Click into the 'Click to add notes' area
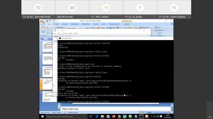213x119 pixels. [x=116, y=109]
